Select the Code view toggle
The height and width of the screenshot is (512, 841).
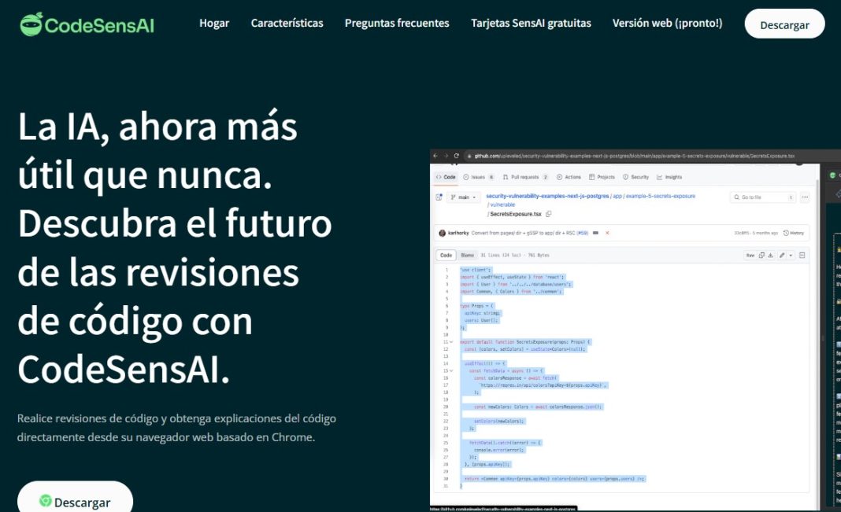coord(446,254)
